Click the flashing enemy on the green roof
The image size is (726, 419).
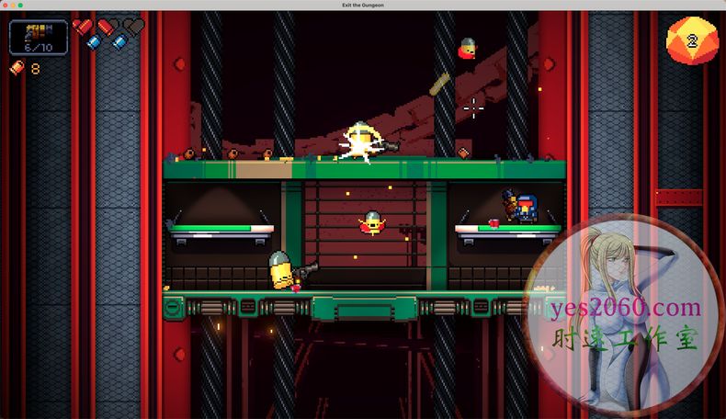(360, 144)
